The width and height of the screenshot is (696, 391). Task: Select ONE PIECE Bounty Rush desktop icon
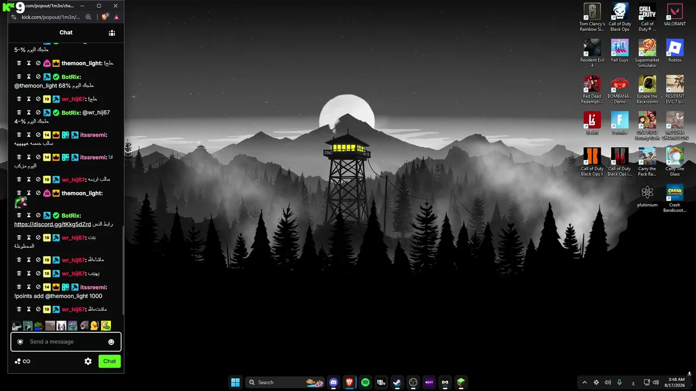[x=647, y=126]
